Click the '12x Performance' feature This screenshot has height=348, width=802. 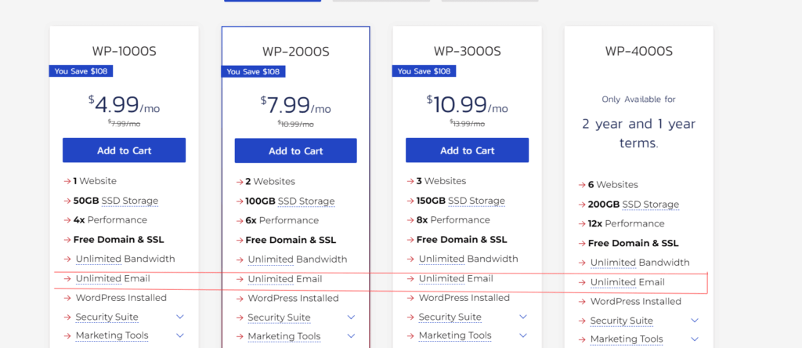(626, 223)
